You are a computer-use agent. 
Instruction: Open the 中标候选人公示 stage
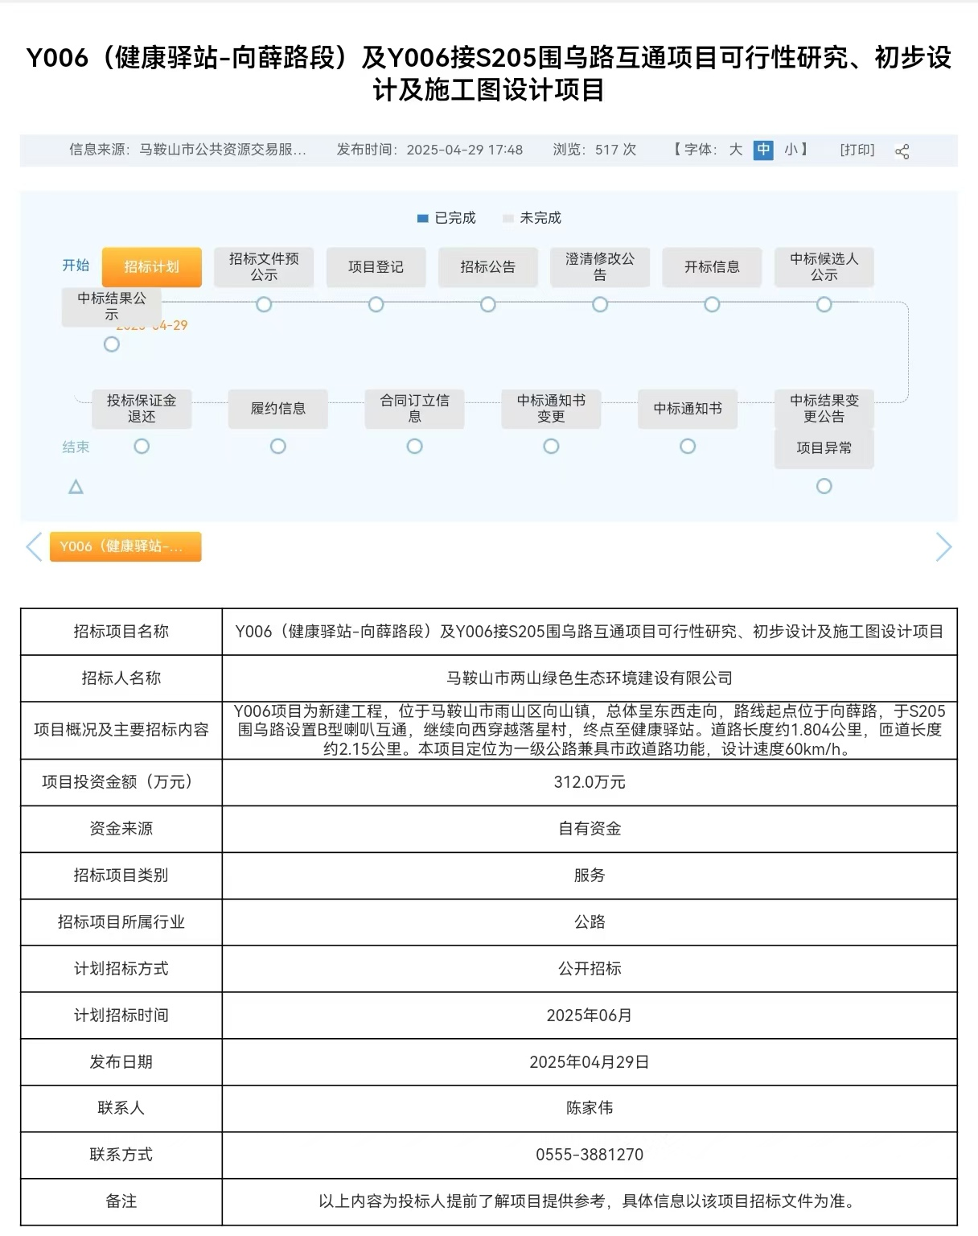pos(824,267)
